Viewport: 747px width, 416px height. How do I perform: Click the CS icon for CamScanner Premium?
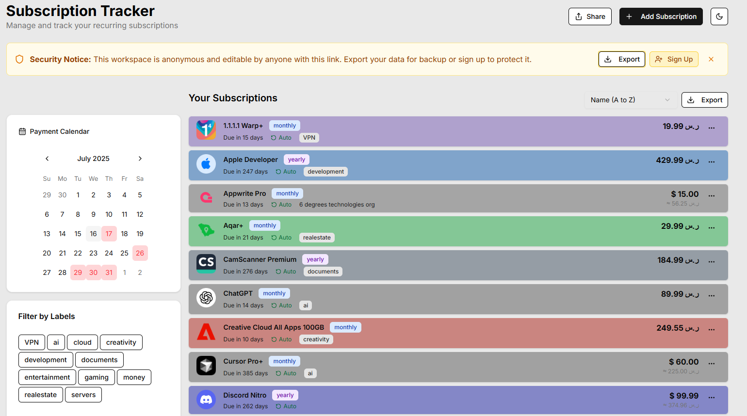(206, 264)
